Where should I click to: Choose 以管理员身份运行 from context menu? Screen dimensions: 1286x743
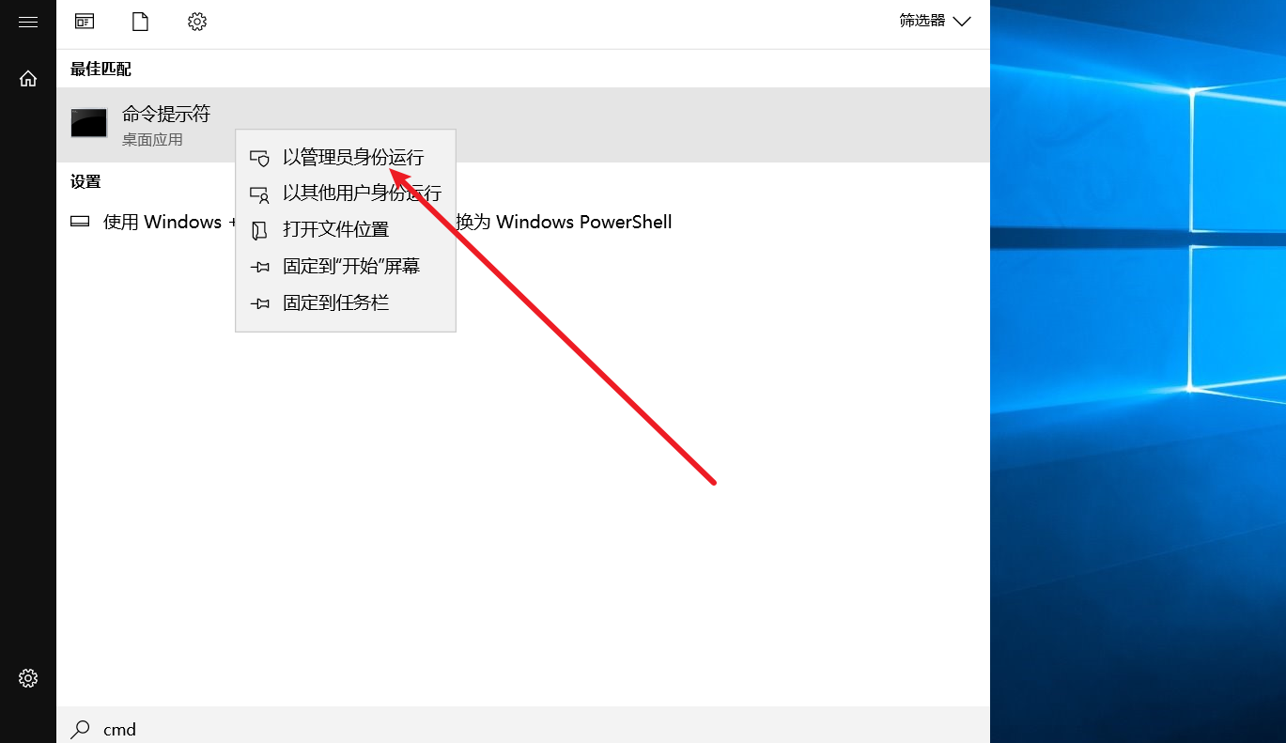[x=352, y=158]
